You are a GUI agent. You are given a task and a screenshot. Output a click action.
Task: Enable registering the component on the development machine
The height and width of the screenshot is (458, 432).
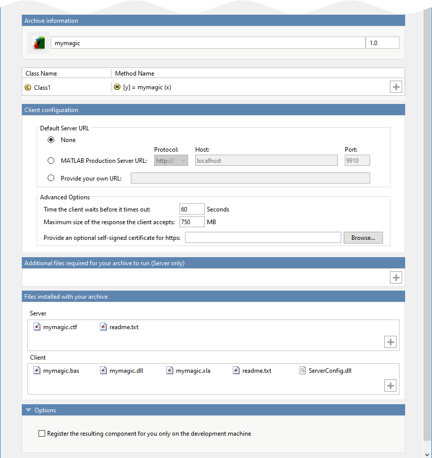tap(42, 433)
